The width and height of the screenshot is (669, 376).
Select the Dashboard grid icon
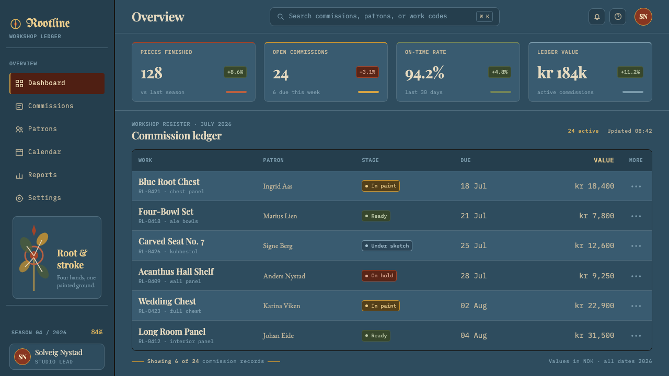pos(19,84)
